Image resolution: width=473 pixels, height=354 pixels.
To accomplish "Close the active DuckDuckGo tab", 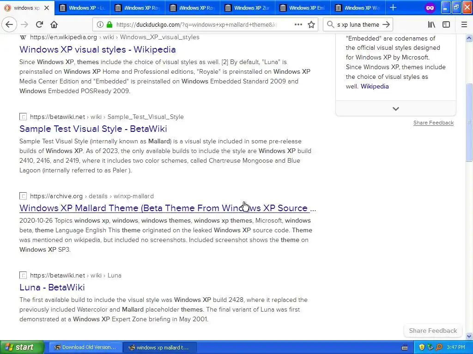I will [47, 8].
